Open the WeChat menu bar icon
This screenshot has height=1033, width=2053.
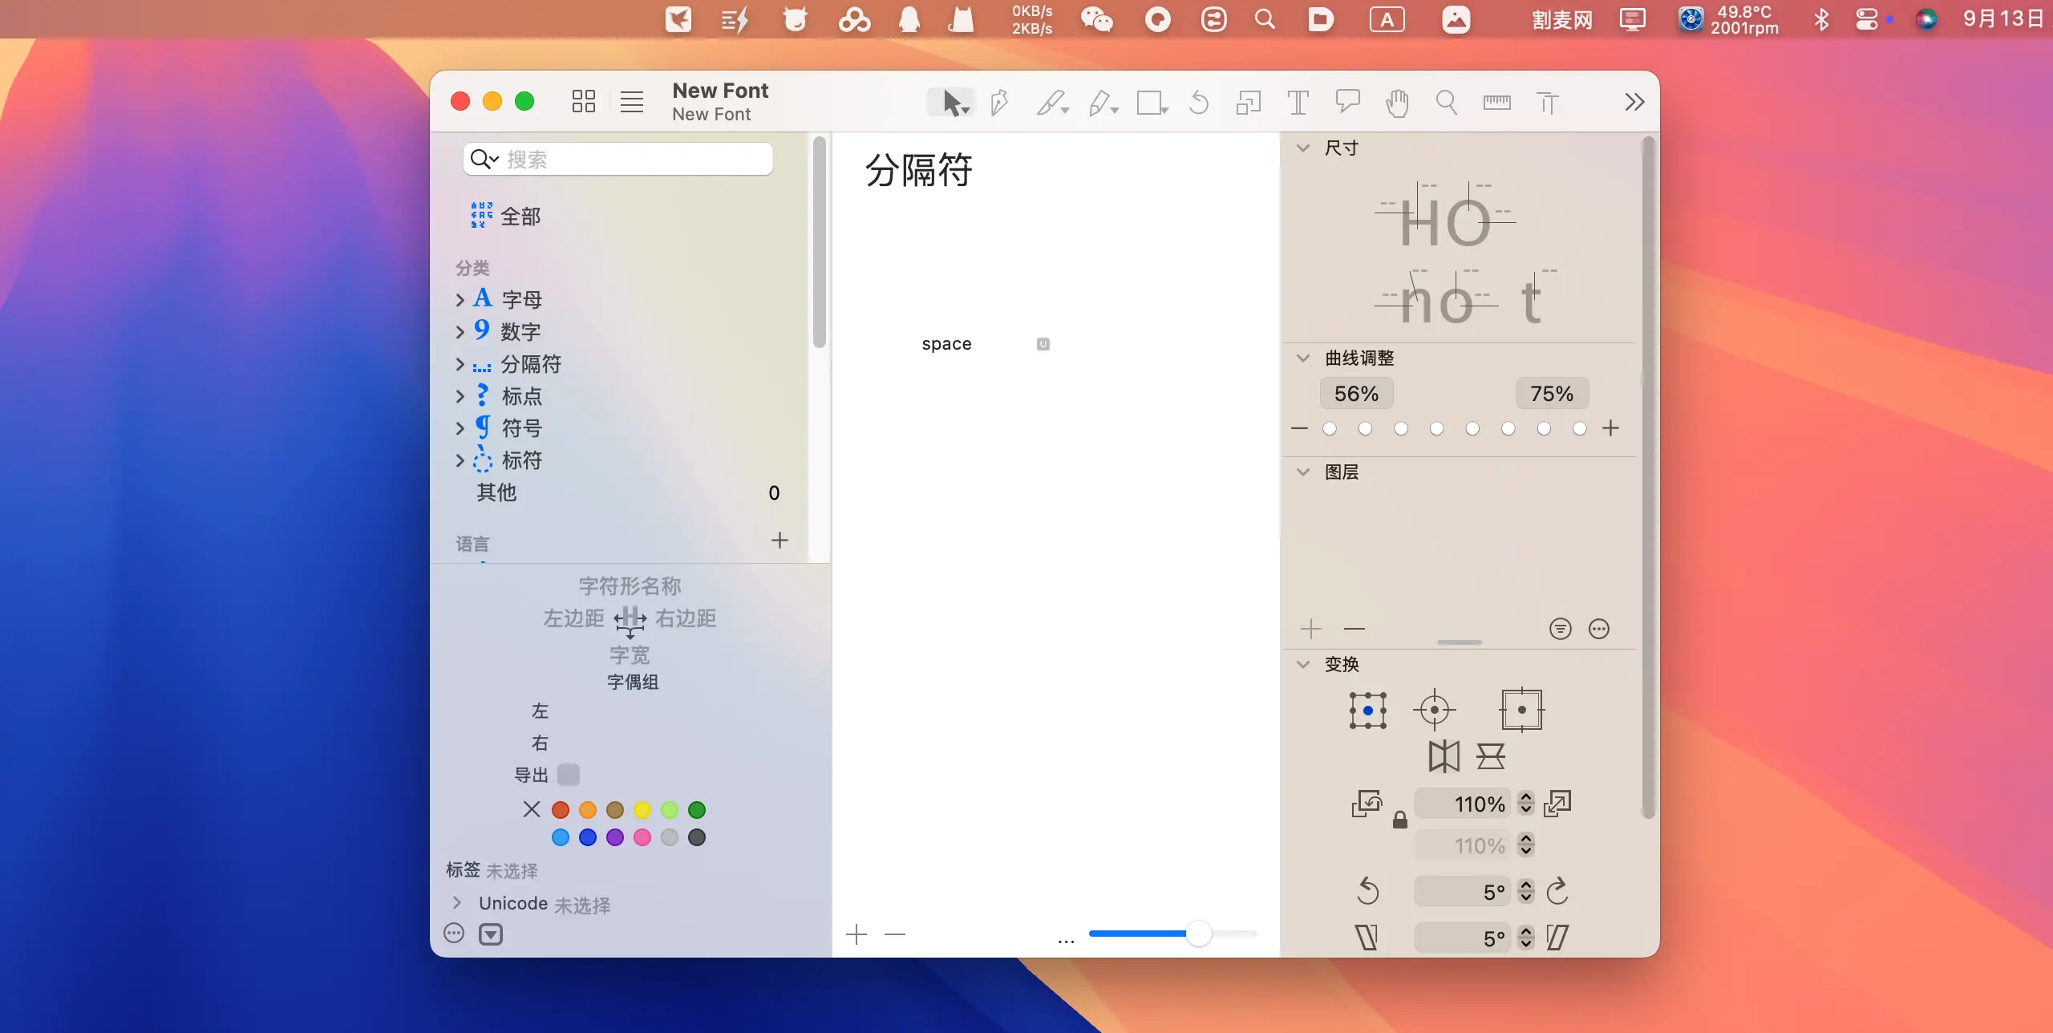click(1096, 19)
